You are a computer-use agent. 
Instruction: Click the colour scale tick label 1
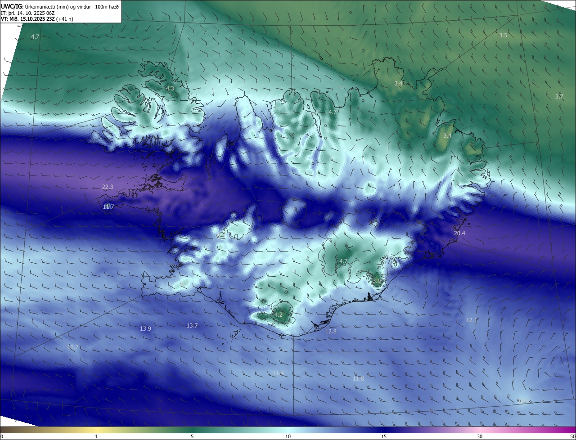coord(96,436)
